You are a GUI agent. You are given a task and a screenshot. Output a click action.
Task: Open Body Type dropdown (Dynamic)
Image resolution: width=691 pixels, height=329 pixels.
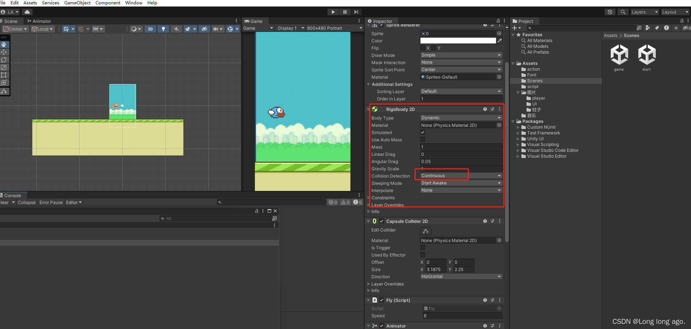point(461,118)
